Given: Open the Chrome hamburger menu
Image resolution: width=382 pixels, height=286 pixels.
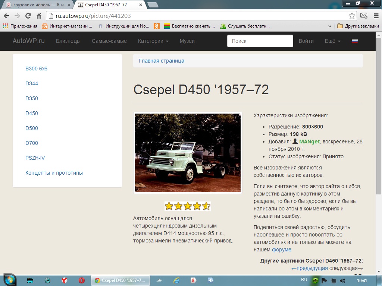Looking at the screenshot, I should pyautogui.click(x=375, y=16).
